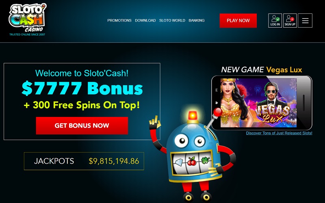This screenshot has width=325, height=203.
Task: Click the cherry symbol on robot's reels
Action: pyautogui.click(x=192, y=161)
